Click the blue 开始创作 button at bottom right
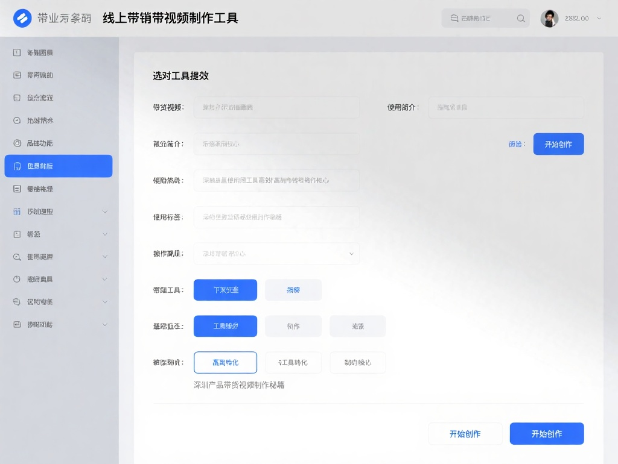 coord(546,433)
